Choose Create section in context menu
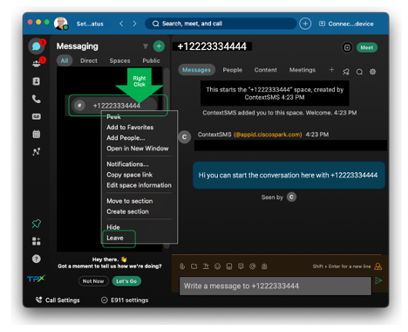This screenshot has width=408, height=332. click(x=127, y=211)
